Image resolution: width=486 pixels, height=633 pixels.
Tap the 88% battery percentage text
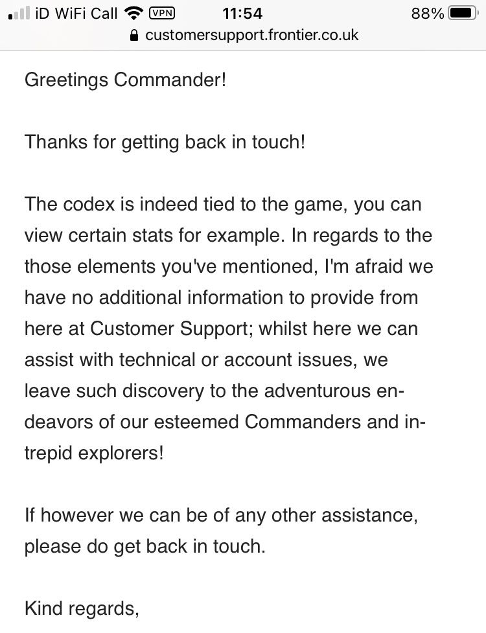point(428,14)
